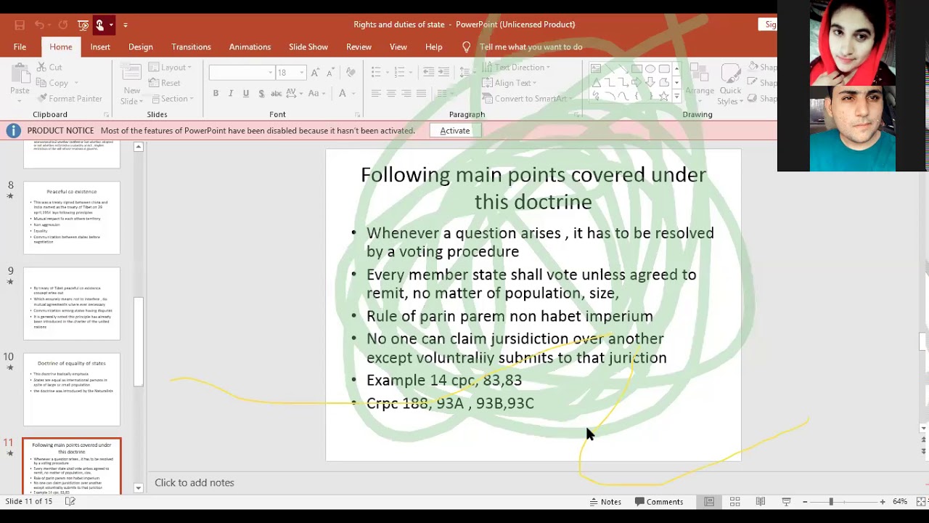
Task: Switch to the Design tab
Action: pyautogui.click(x=141, y=46)
